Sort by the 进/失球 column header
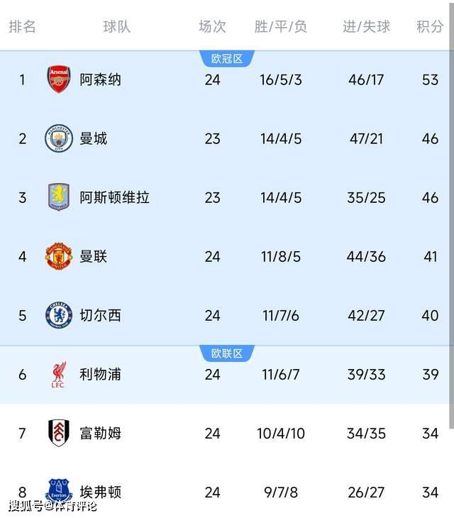The image size is (454, 518). [x=366, y=27]
